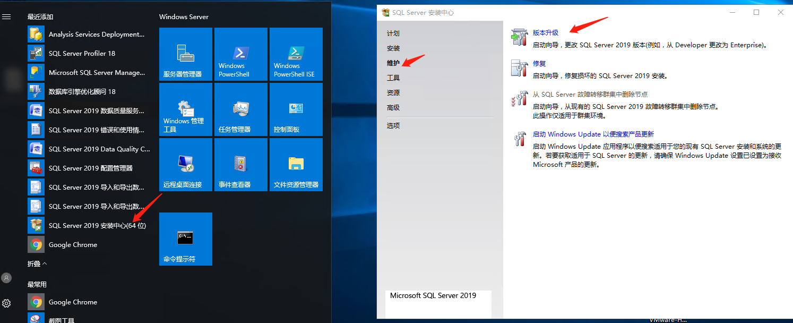Image resolution: width=793 pixels, height=323 pixels.
Task: Collapse the recently added list via 折叠
Action: point(37,263)
